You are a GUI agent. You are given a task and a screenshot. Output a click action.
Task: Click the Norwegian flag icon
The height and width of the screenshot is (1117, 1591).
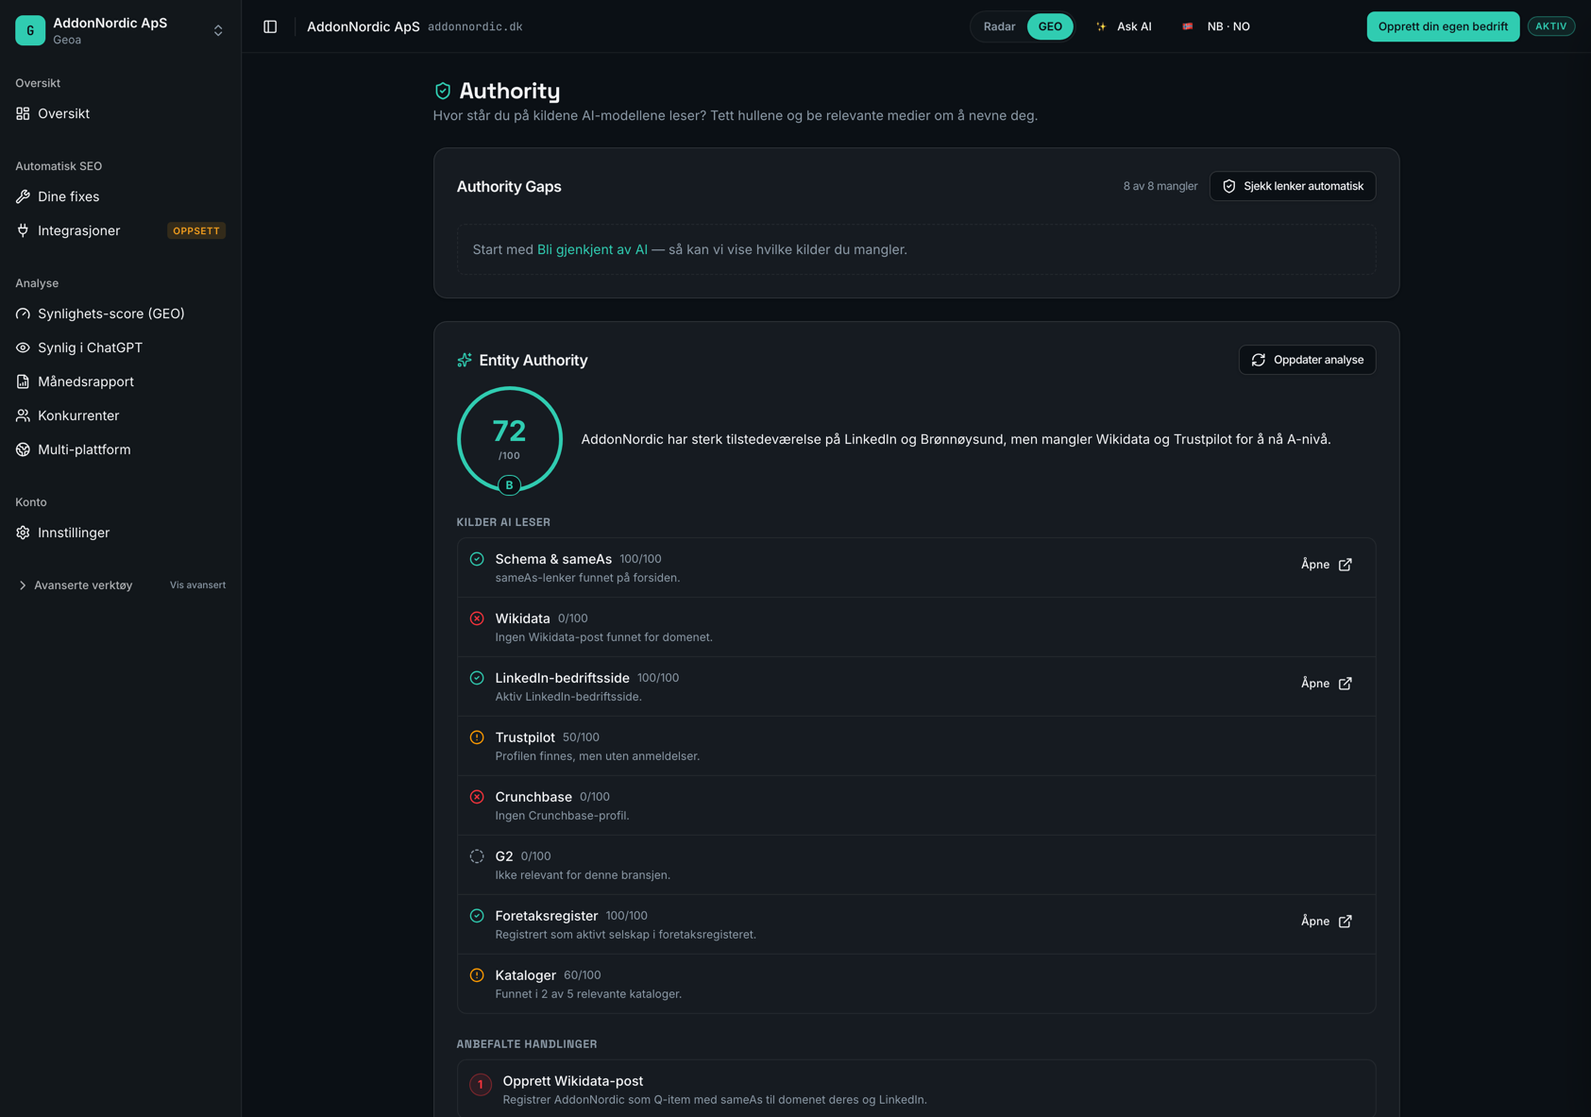click(x=1188, y=26)
